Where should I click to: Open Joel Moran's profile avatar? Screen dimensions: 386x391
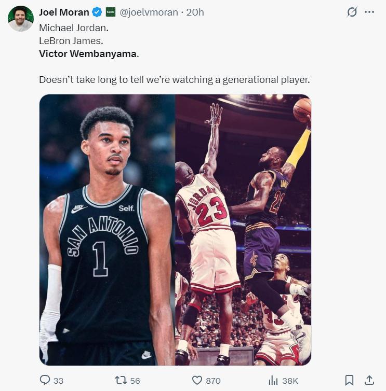click(x=20, y=19)
